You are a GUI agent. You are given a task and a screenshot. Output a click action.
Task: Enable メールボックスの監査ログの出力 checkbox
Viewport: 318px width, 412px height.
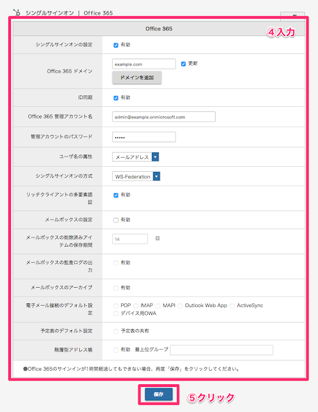pyautogui.click(x=116, y=263)
